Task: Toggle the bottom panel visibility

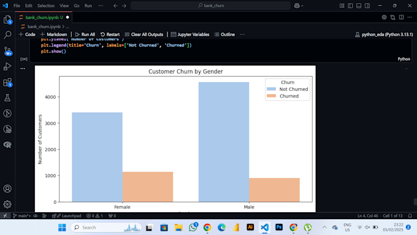Action: point(359,6)
